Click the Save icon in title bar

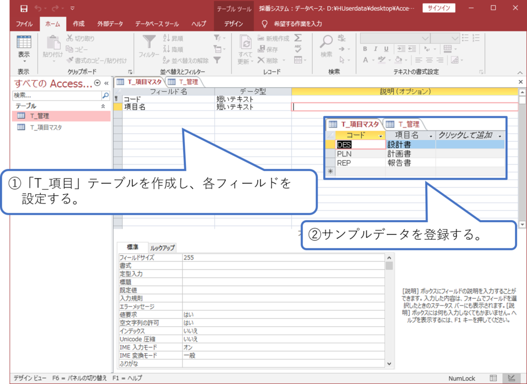click(x=24, y=8)
